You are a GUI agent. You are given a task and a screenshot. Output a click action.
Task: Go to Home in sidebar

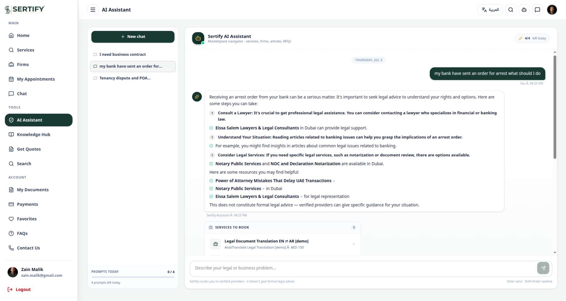point(39,36)
